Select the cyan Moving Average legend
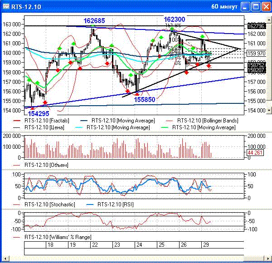Viewport: 272px width, 263px height. click(113, 127)
